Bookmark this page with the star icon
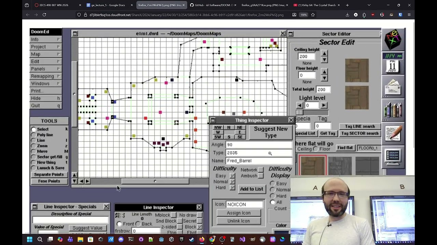This screenshot has width=437, height=245. 313,15
